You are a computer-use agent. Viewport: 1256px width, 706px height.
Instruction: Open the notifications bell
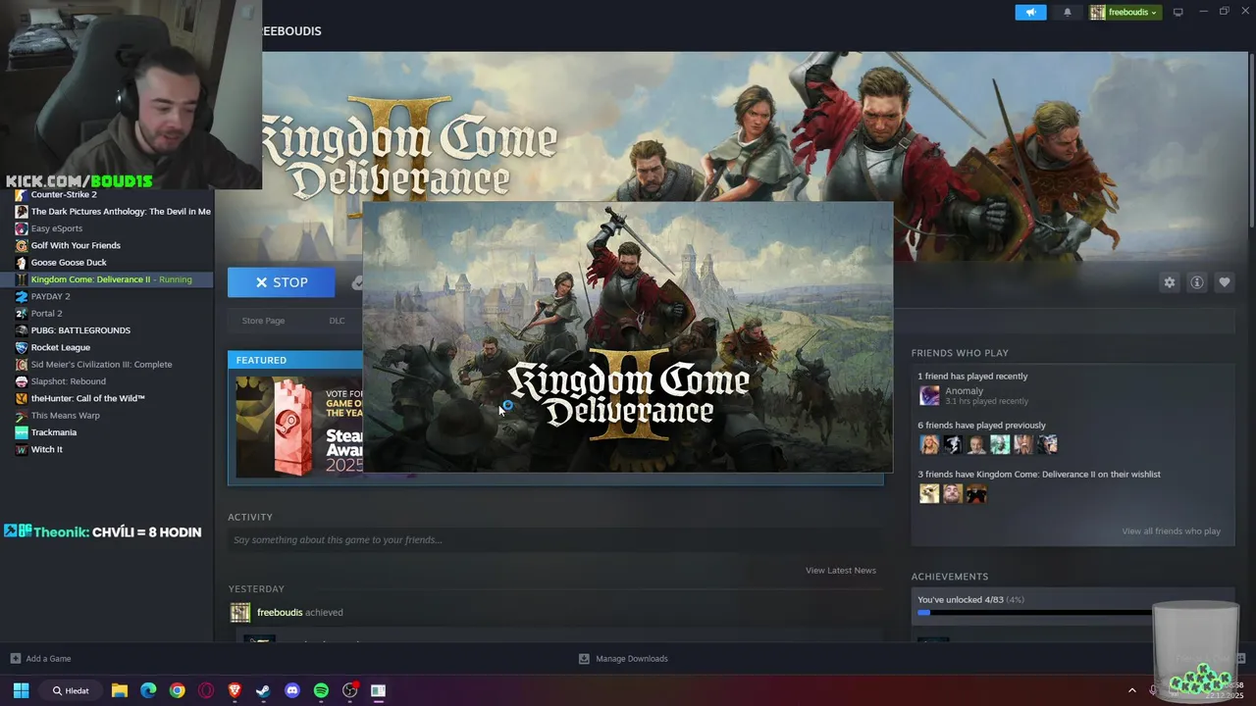coord(1068,13)
